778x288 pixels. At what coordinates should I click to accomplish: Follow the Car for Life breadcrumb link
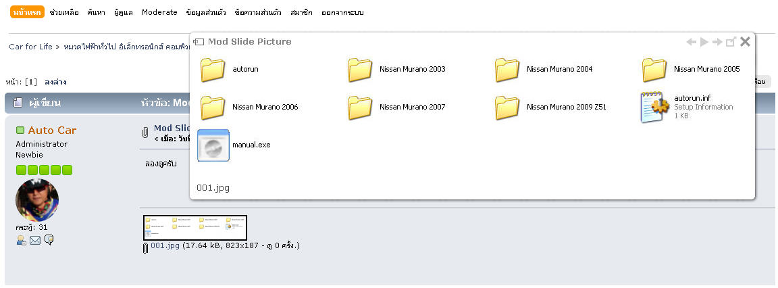[31, 47]
